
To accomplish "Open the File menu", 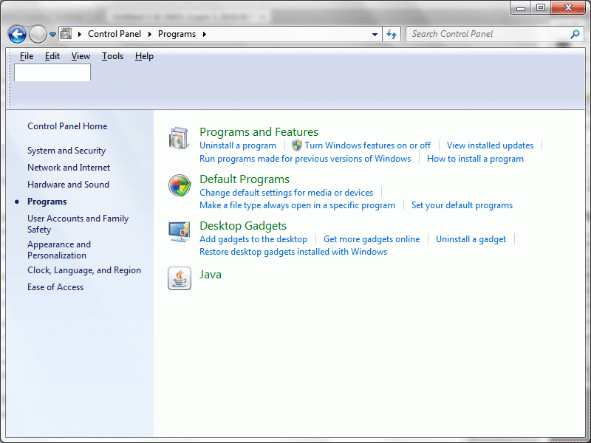I will [27, 56].
